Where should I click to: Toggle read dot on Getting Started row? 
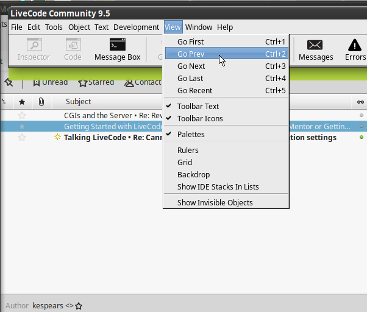tap(362, 126)
